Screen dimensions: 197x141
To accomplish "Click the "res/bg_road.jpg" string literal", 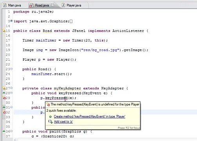I will [x=101, y=50].
